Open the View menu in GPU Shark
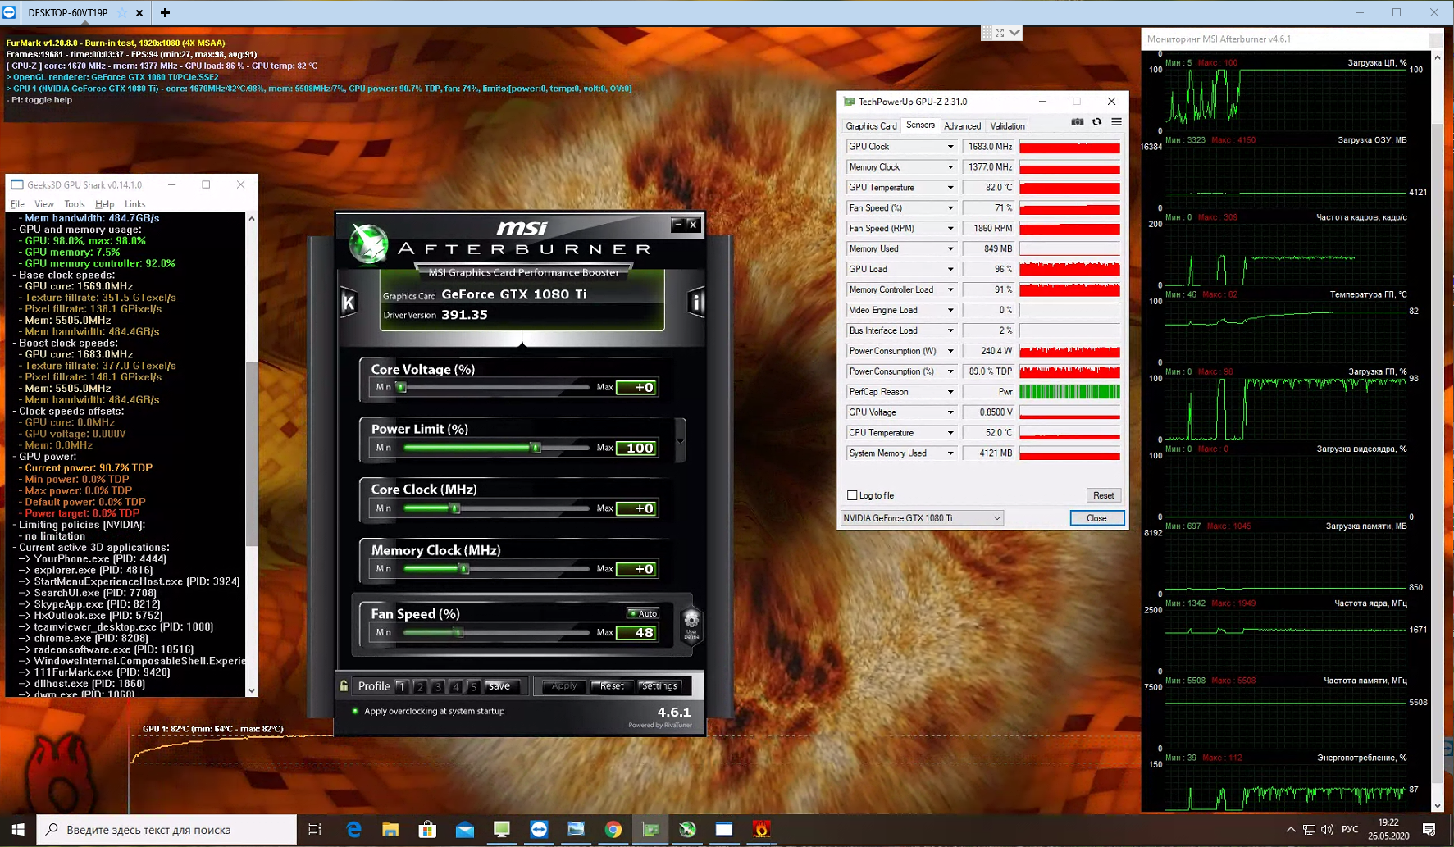The height and width of the screenshot is (847, 1454). coord(44,204)
